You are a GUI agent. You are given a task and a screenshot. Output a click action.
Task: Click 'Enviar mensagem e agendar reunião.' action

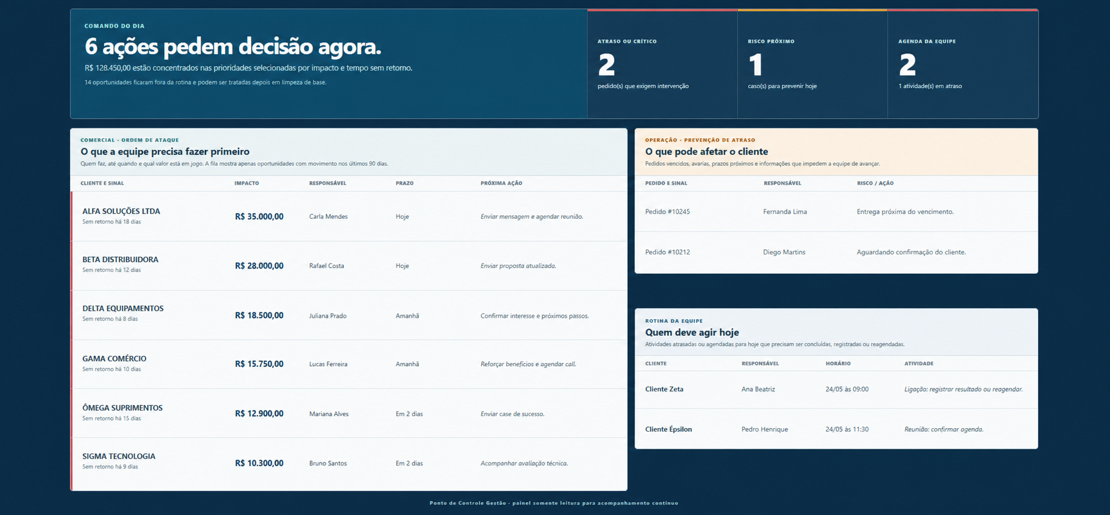tap(531, 216)
